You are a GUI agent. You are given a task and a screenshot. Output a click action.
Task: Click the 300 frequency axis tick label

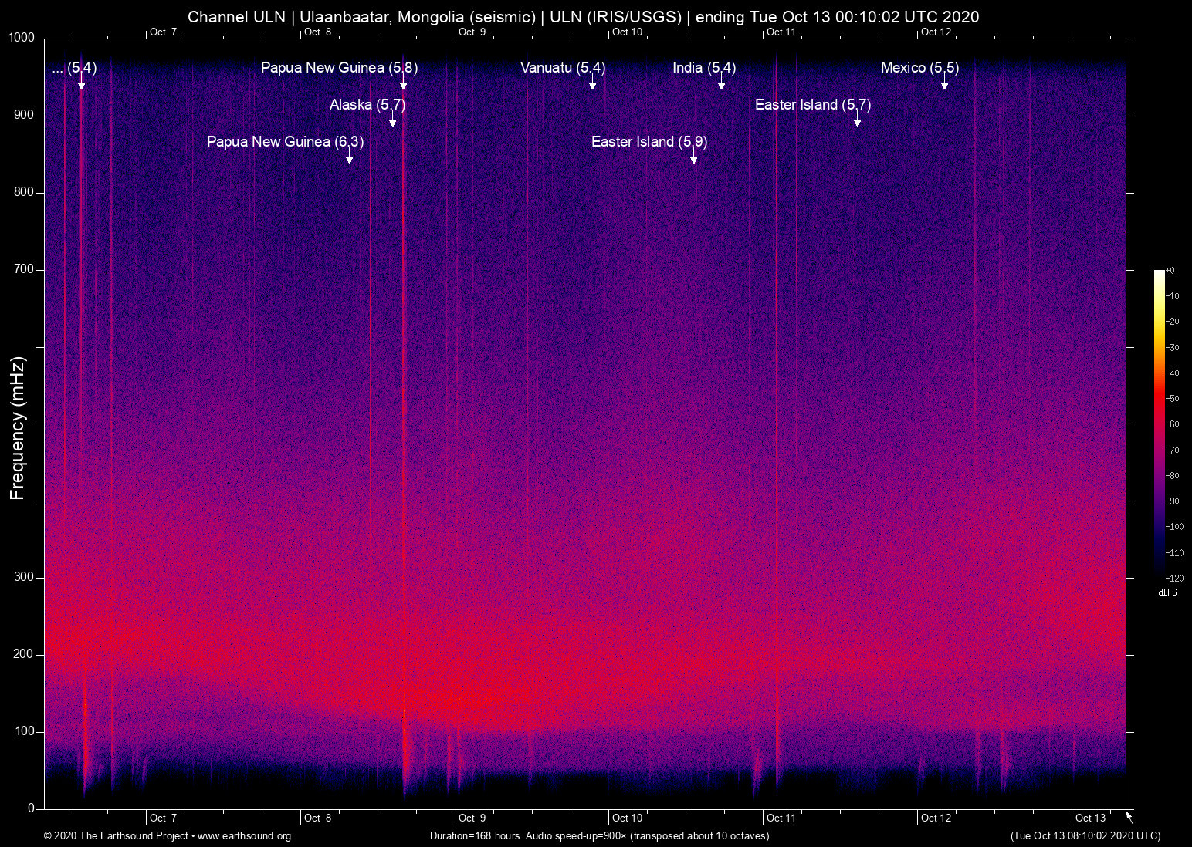[24, 577]
